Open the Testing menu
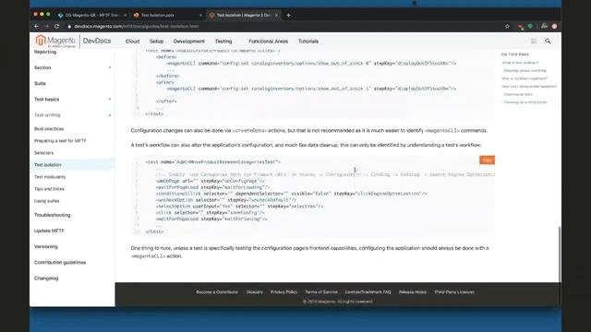 pos(223,41)
